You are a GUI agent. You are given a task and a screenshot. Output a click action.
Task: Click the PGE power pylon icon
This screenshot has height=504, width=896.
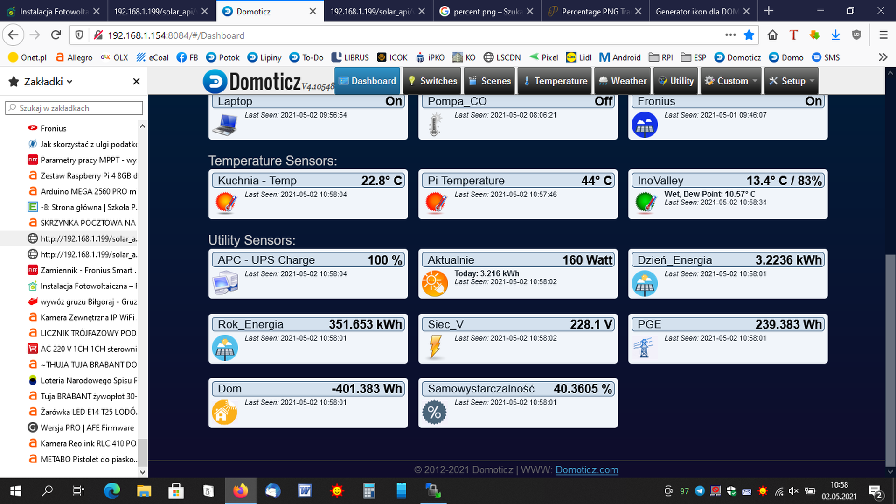pos(644,348)
